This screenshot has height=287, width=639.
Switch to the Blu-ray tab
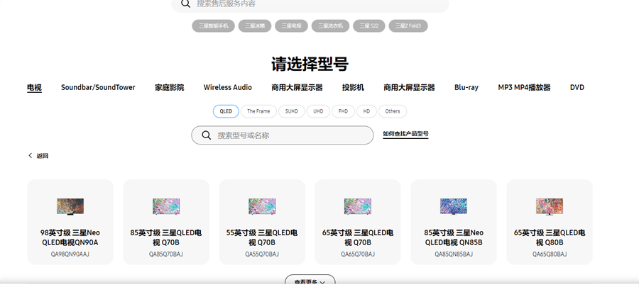pyautogui.click(x=466, y=87)
